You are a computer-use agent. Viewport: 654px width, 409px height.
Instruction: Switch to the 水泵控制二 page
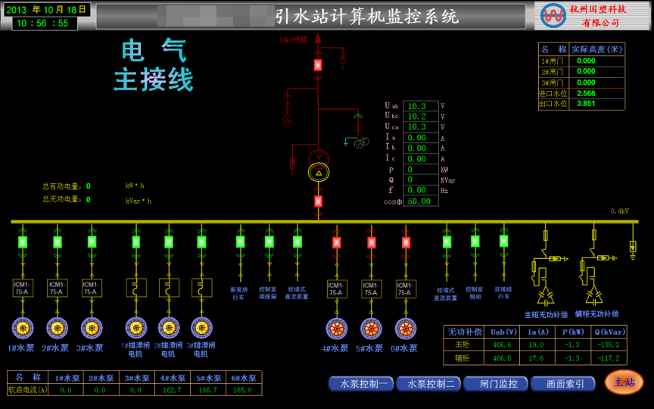pos(428,384)
